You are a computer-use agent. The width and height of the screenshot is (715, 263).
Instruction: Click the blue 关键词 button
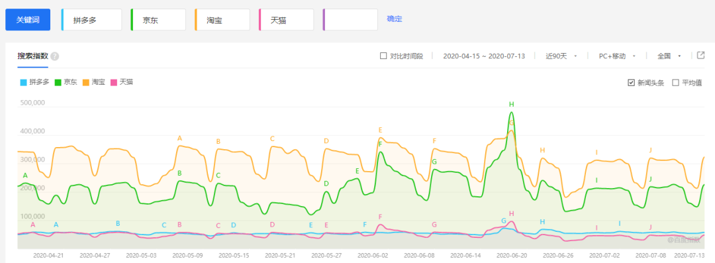[x=28, y=20]
